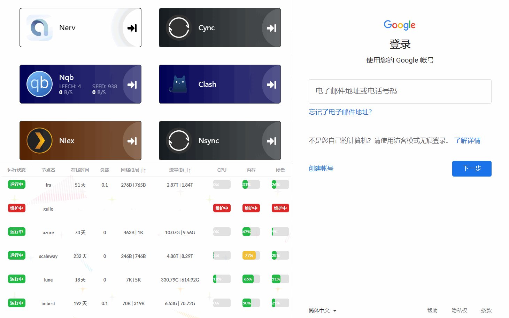The width and height of the screenshot is (509, 318).
Task: Click the Nsync sync circle icon
Action: pyautogui.click(x=179, y=141)
